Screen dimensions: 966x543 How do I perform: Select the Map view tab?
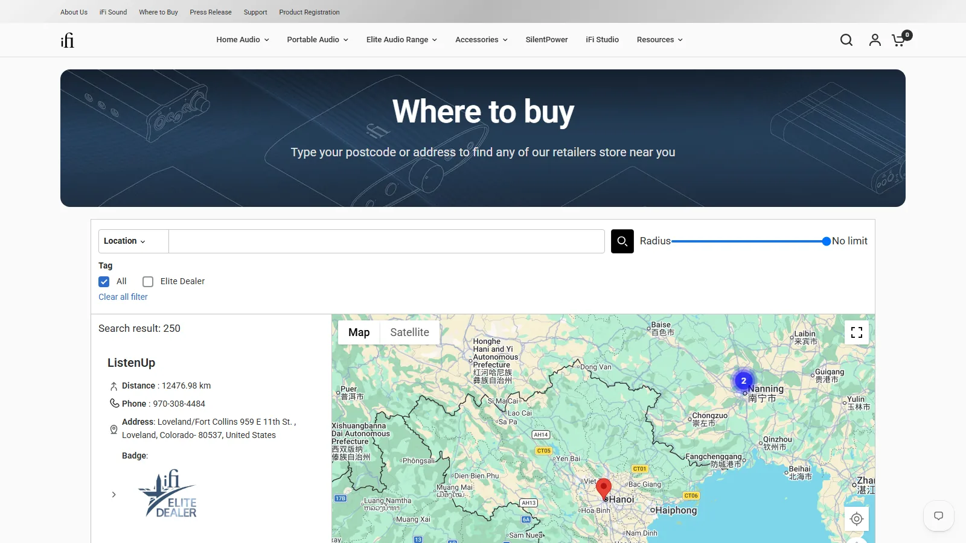click(x=359, y=332)
